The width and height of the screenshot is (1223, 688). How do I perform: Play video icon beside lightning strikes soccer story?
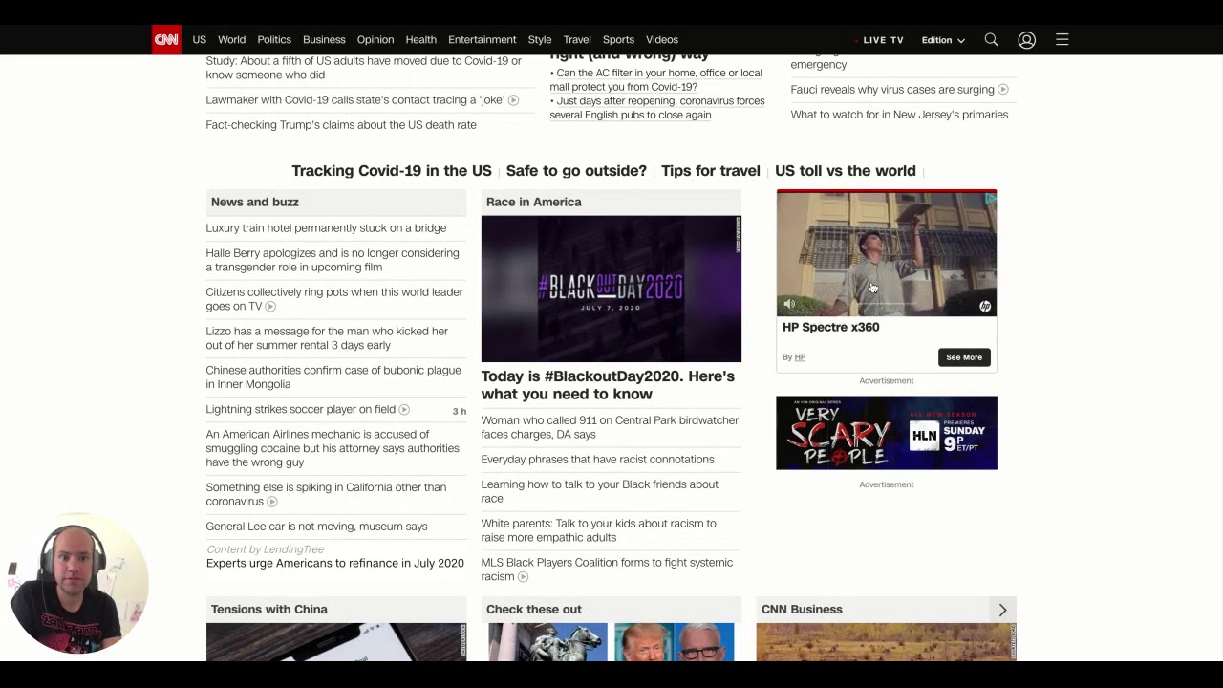tap(404, 410)
